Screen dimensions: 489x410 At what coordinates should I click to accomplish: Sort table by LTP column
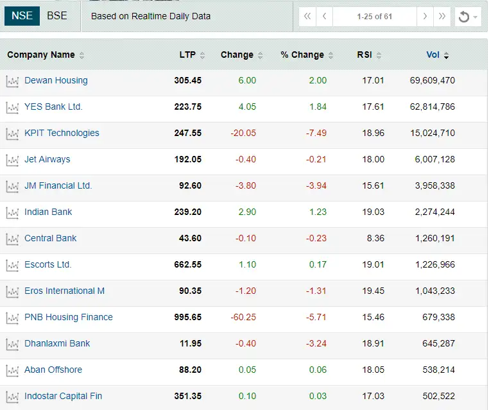point(192,55)
